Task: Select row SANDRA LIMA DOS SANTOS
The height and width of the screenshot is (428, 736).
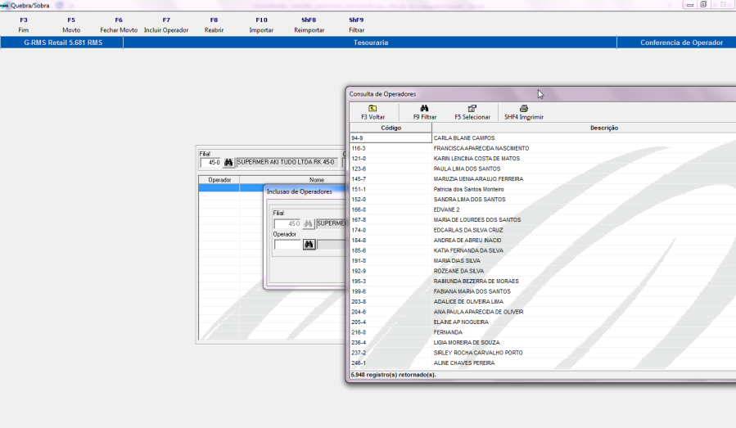Action: (x=543, y=200)
